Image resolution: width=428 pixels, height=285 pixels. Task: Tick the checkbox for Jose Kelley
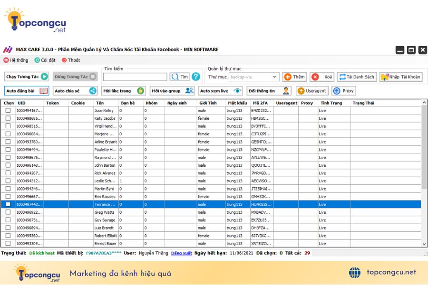(x=8, y=111)
